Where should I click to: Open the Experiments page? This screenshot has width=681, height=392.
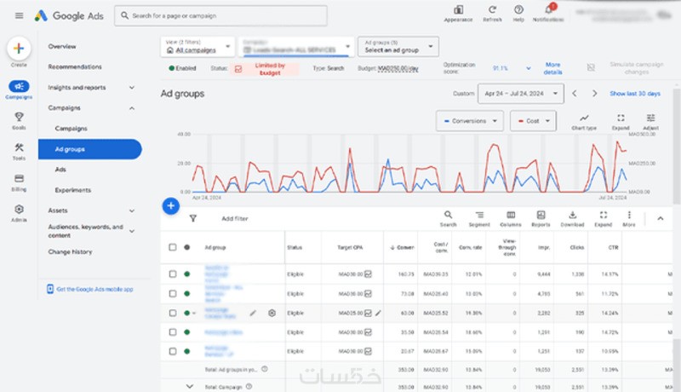(72, 190)
